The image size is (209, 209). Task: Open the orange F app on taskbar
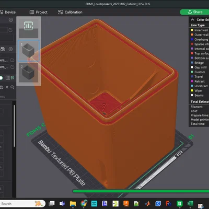(x=126, y=203)
